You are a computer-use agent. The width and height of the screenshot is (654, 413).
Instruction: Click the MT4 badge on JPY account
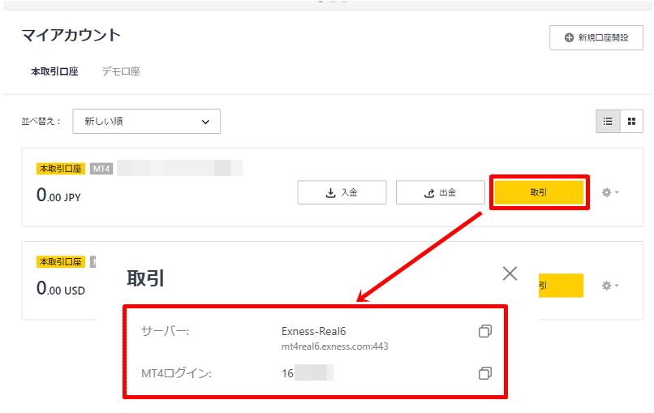coord(101,169)
